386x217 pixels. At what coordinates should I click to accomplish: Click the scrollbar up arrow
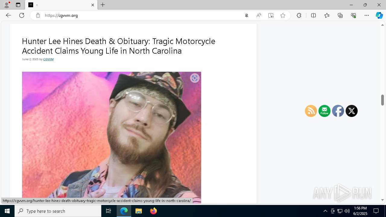coord(382,25)
